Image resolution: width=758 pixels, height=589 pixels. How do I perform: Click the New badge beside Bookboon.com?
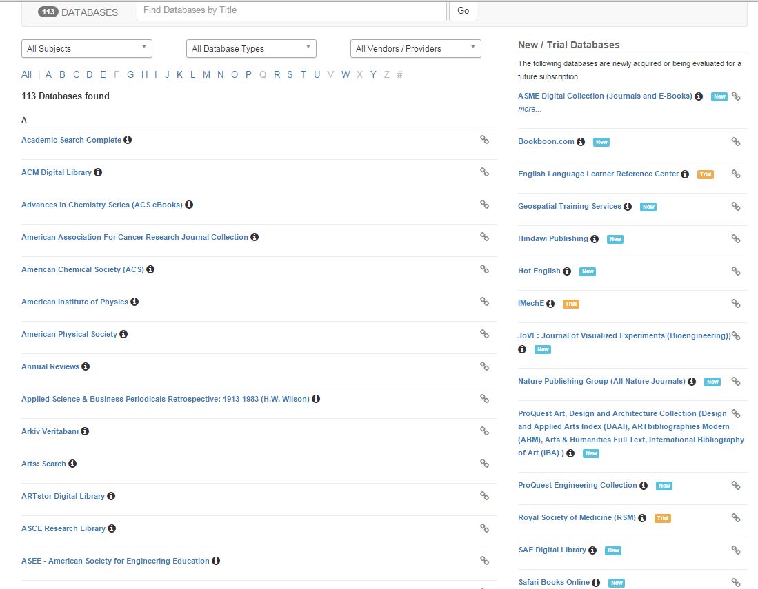[601, 142]
